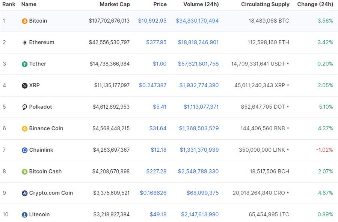Sort by the Rank column header
The height and width of the screenshot is (222, 338).
click(x=9, y=4)
